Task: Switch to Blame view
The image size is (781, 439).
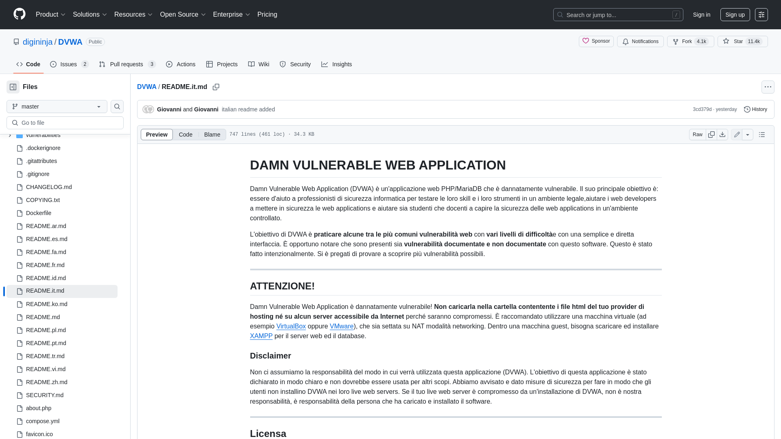Action: pos(212,135)
